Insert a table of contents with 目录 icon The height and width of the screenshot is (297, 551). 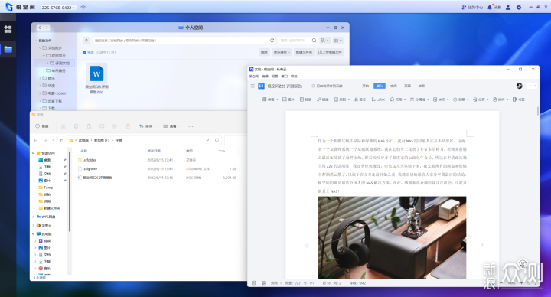[305, 100]
